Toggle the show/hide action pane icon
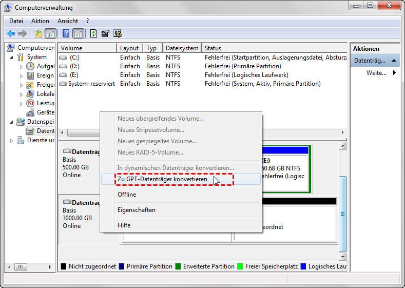405x288 pixels. [78, 33]
